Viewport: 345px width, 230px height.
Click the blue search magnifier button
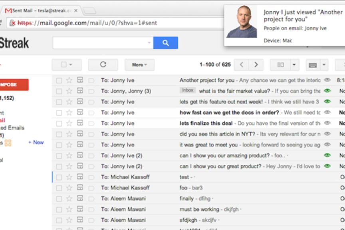[x=165, y=43]
